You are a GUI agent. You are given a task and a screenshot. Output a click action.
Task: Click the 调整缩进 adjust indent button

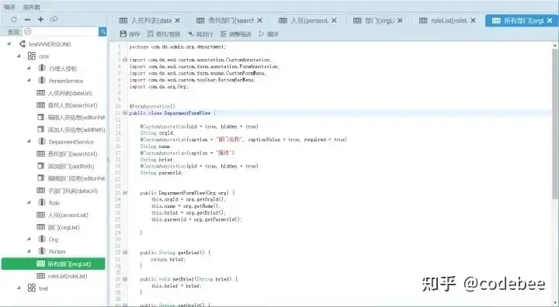click(x=236, y=34)
